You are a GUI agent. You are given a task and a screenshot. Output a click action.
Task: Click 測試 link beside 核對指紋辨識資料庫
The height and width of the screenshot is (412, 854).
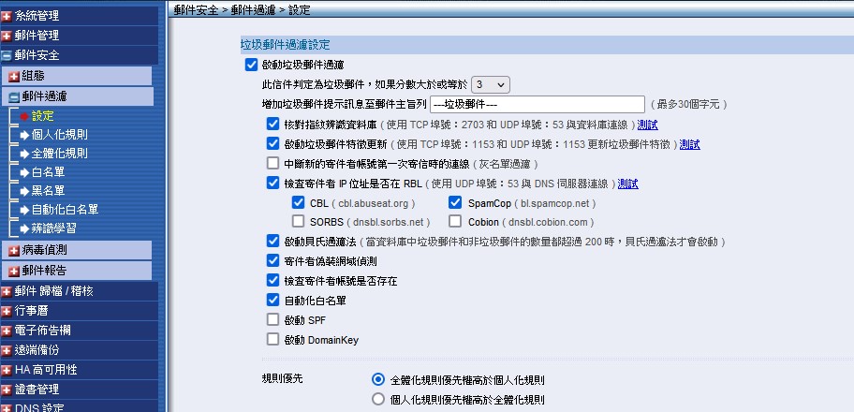[648, 125]
